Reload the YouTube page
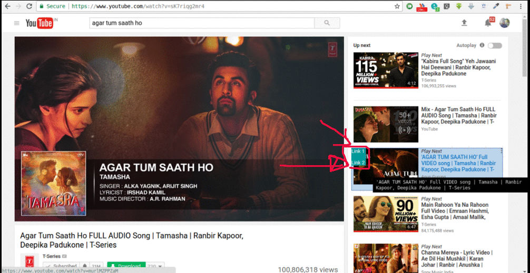 pos(29,6)
